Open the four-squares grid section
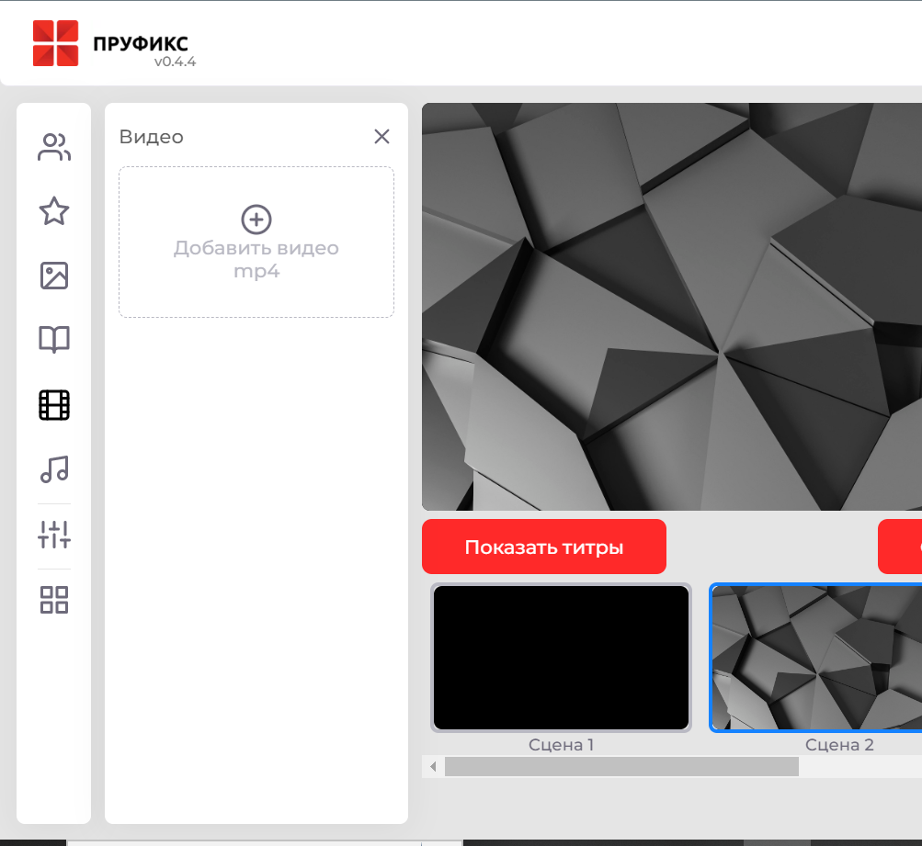 [54, 600]
